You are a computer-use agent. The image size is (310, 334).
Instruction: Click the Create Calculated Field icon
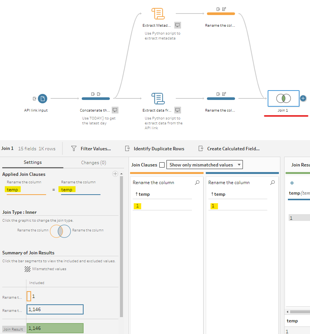pos(201,148)
